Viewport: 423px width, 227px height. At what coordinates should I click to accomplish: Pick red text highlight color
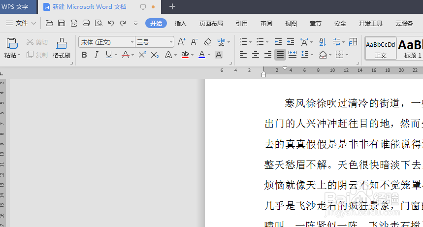[x=185, y=55]
